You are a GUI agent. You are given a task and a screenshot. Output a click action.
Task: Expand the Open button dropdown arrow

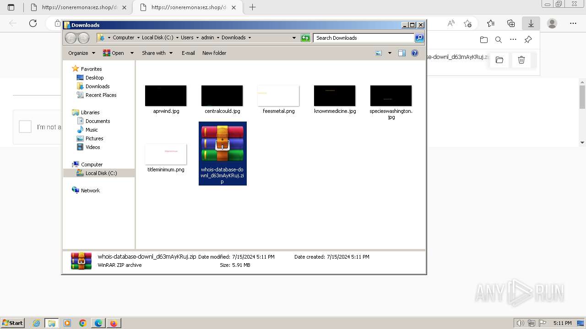point(132,53)
